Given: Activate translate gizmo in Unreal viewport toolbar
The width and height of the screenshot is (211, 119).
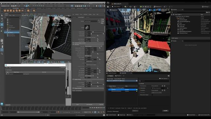Looking at the screenshot, I should [138, 10].
